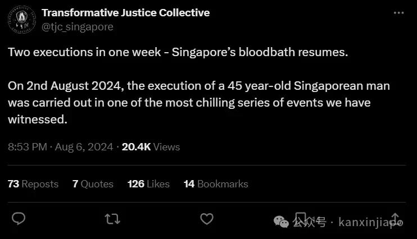The height and width of the screenshot is (239, 417).
Task: Repost this tweet using the arrows icon
Action: click(112, 219)
